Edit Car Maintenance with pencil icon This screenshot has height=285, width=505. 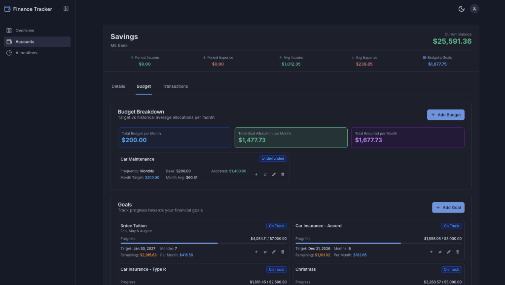[x=274, y=175]
